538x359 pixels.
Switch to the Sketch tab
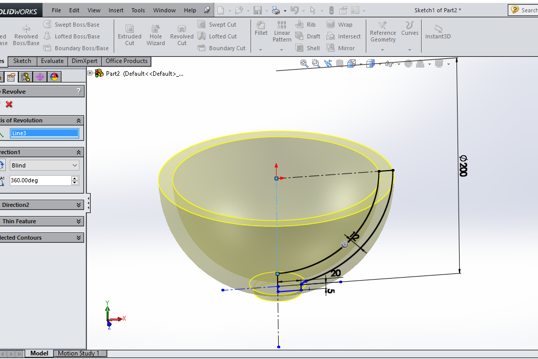pyautogui.click(x=23, y=61)
